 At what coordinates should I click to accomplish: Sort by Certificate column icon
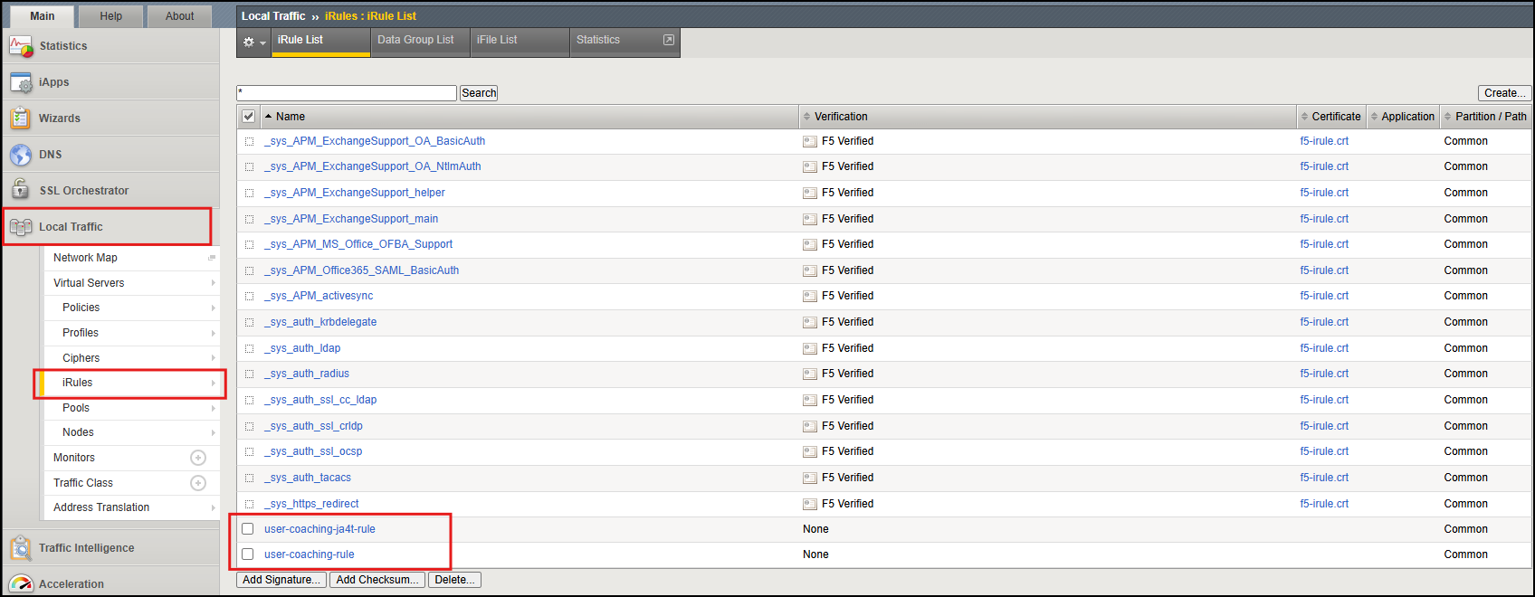[1304, 117]
